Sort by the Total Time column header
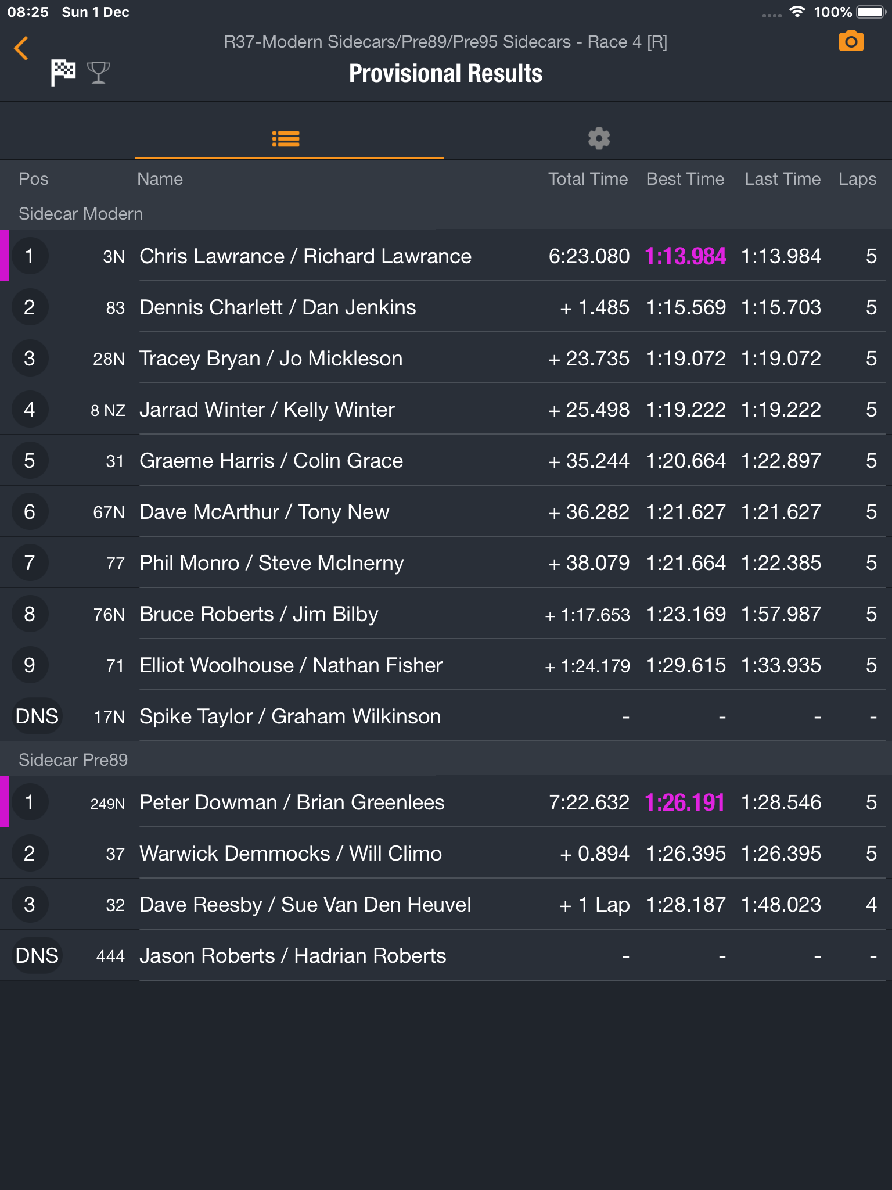 pyautogui.click(x=588, y=179)
